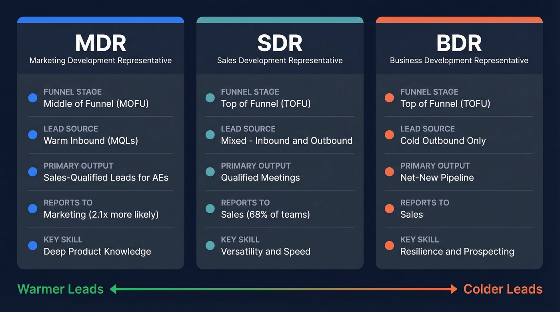The image size is (560, 312).
Task: Select the teal Primary Output bullet icon
Action: tap(210, 172)
